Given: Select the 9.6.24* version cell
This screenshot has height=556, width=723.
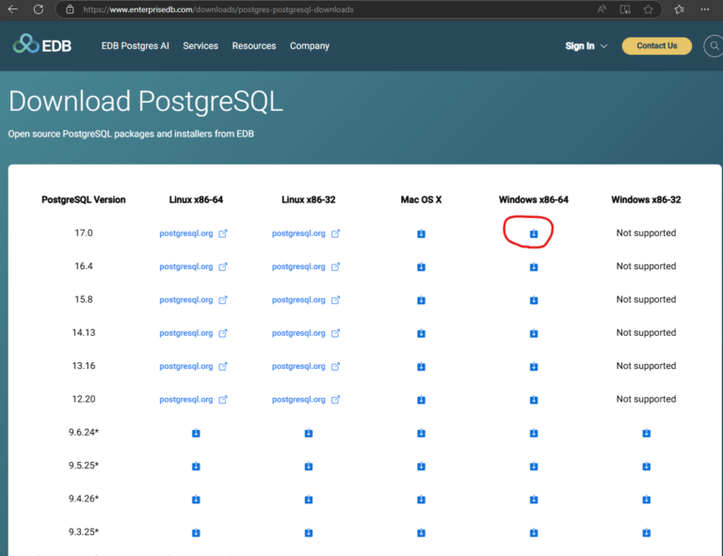Looking at the screenshot, I should (84, 432).
